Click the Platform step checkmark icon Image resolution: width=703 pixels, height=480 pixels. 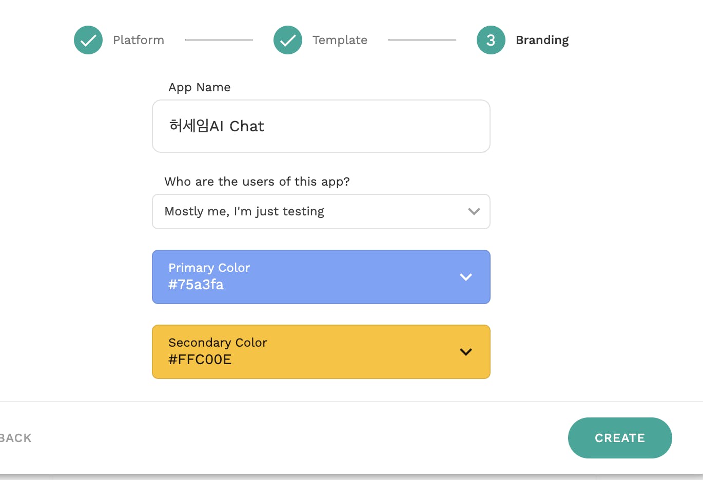point(88,40)
